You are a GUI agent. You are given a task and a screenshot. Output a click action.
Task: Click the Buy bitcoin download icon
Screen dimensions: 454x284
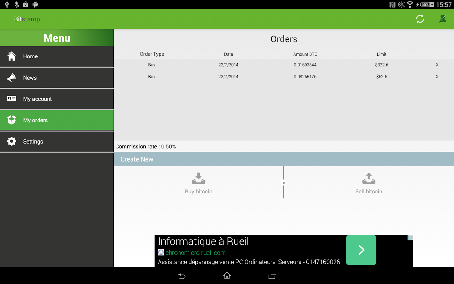click(199, 178)
